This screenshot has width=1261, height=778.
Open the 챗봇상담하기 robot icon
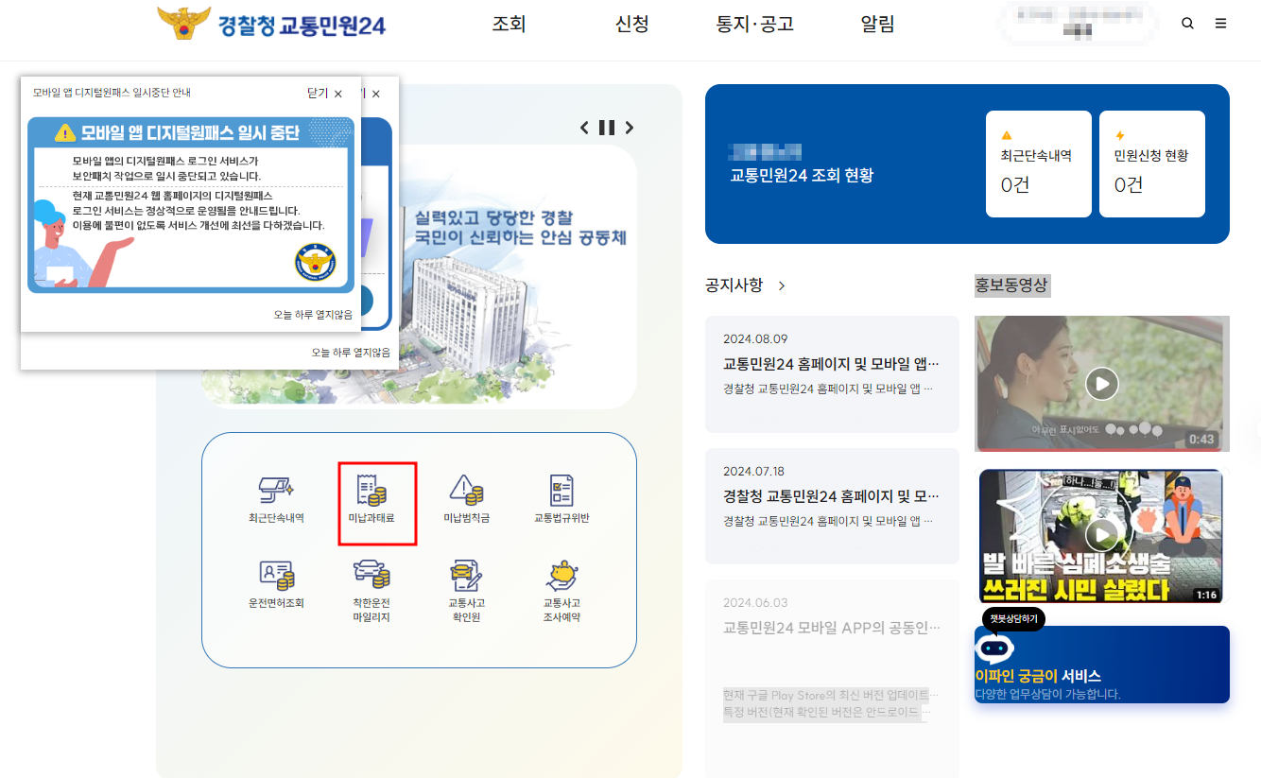(994, 648)
